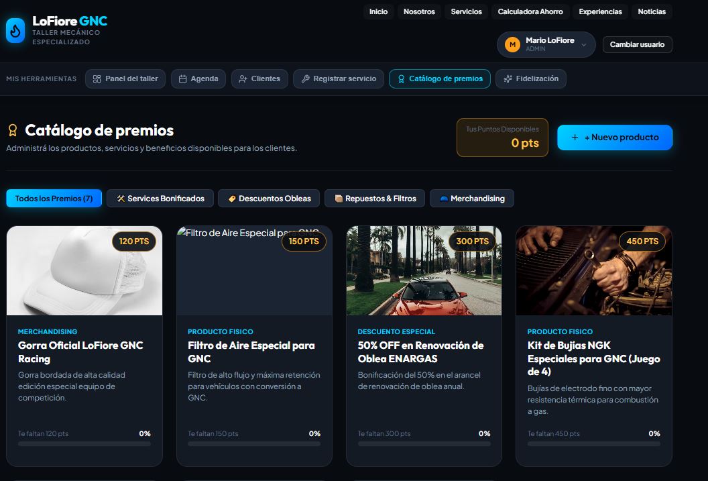
Task: Click Cambiar usuario button
Action: pyautogui.click(x=637, y=45)
